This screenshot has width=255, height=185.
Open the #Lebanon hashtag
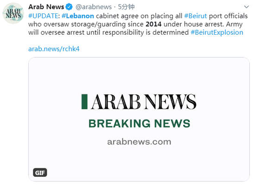(78, 16)
